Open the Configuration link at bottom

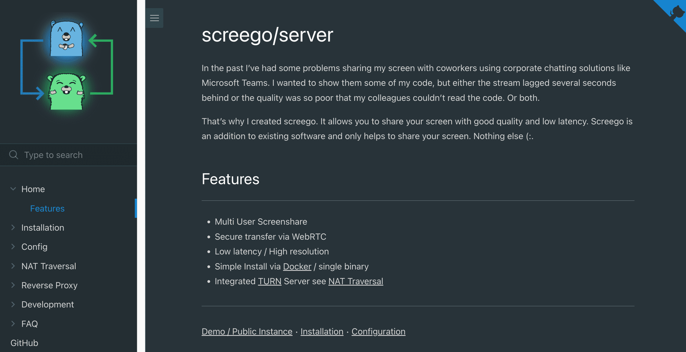click(x=378, y=331)
